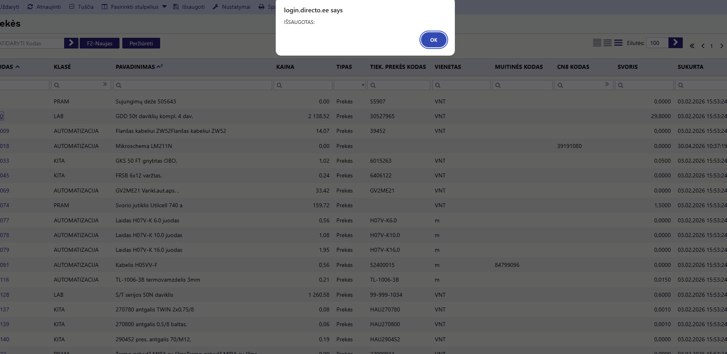Open Nustatymai wrench settings
Screen dimensions: 727x354
(216, 7)
